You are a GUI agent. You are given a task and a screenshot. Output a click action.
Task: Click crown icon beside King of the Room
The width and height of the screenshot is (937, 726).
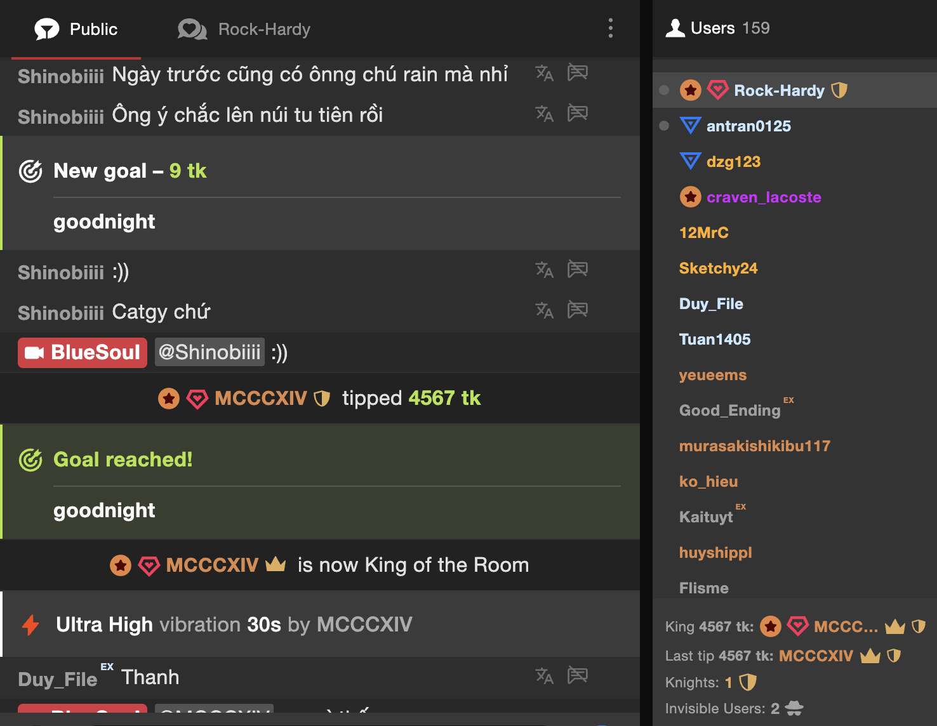[x=276, y=564]
